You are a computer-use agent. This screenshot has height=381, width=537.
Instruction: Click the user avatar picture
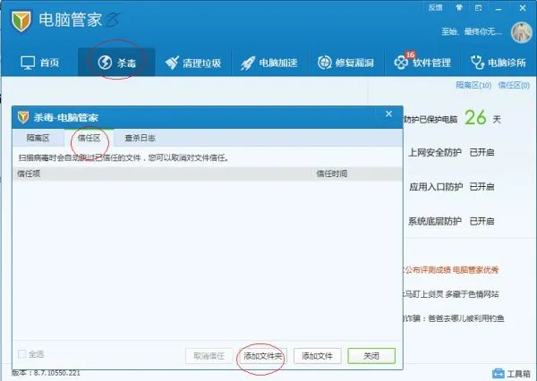(521, 32)
